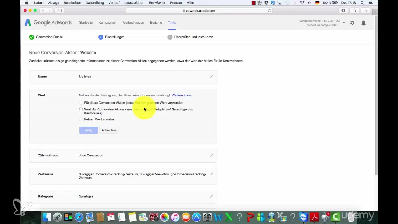
Task: Open Launchpad from the Dock
Action: 58,217
